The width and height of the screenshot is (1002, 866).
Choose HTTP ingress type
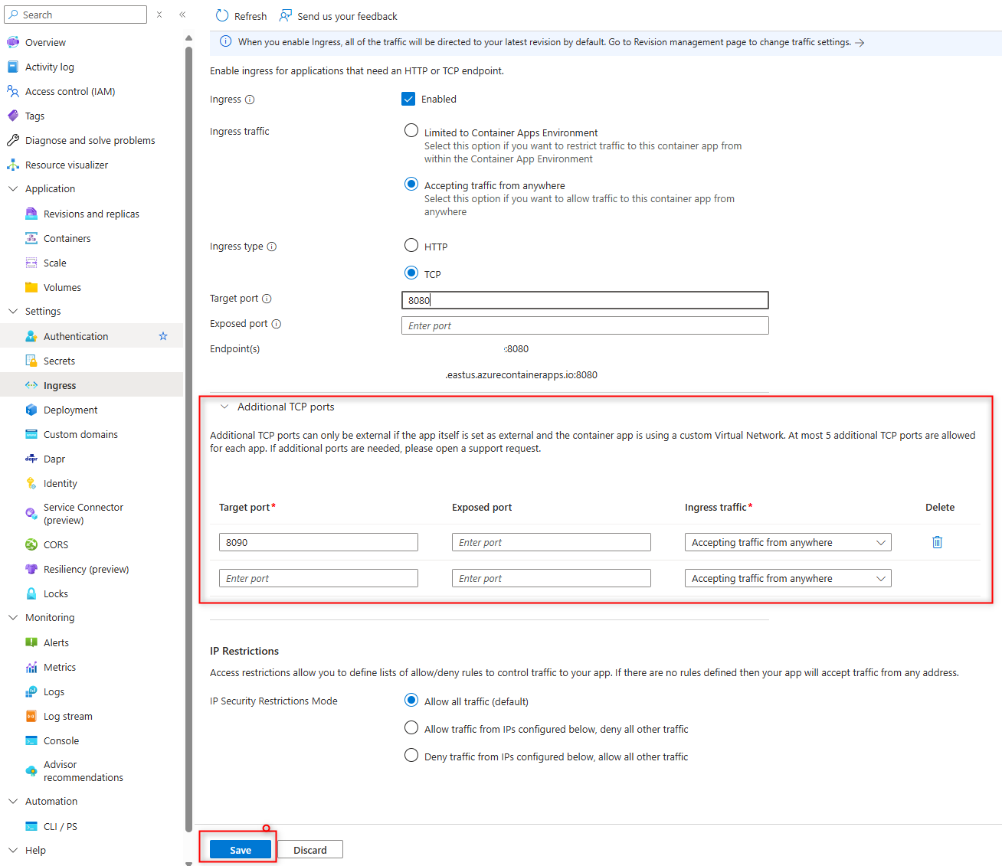click(411, 245)
